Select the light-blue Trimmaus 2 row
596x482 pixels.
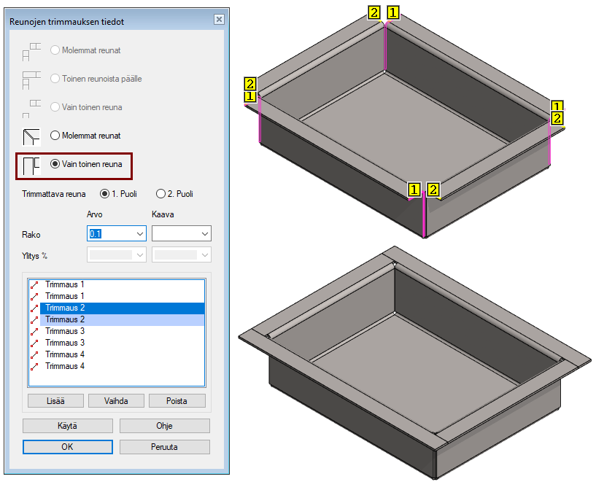pos(117,320)
